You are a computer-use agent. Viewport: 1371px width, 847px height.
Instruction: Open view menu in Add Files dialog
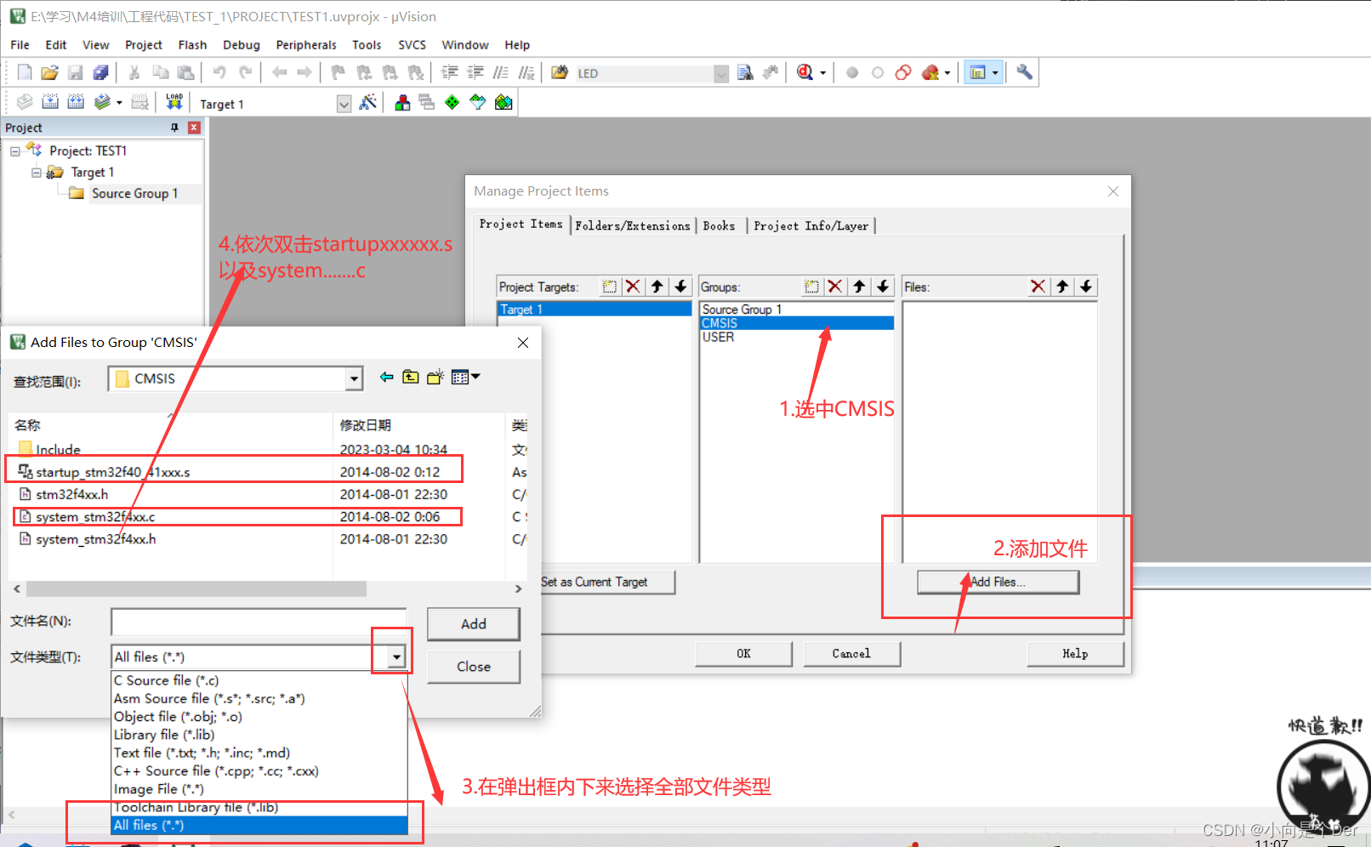[x=465, y=377]
